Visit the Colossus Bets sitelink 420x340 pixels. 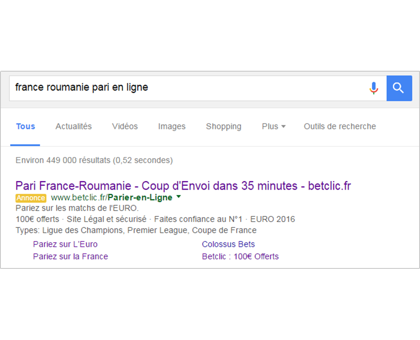(228, 244)
